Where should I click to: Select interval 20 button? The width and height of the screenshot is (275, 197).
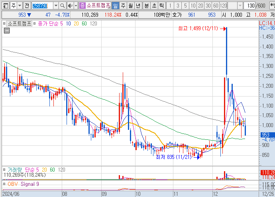(200, 6)
